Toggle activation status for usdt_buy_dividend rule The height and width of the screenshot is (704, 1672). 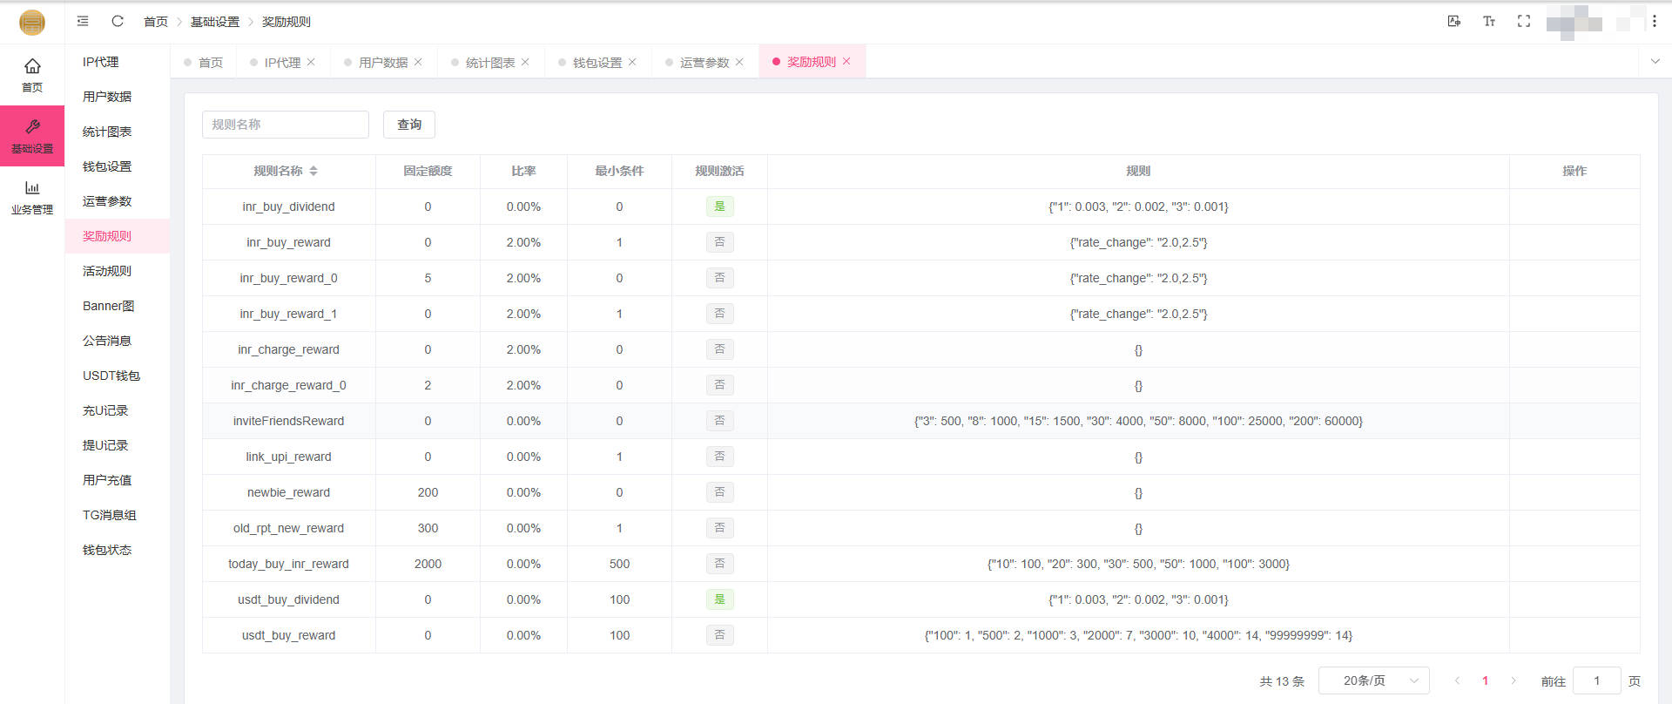click(x=719, y=599)
